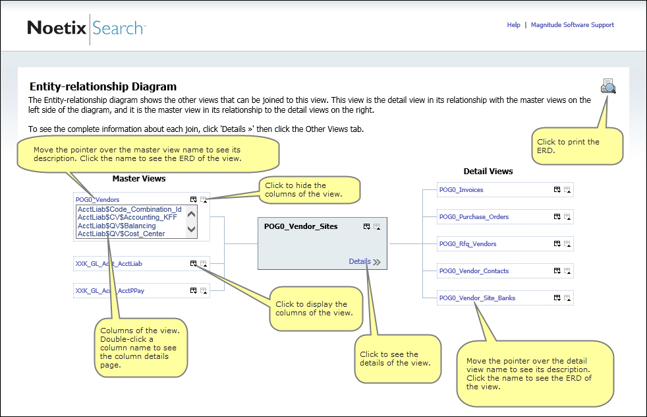
Task: Select the AcctLiab$QV$Balancing column
Action: tap(117, 226)
